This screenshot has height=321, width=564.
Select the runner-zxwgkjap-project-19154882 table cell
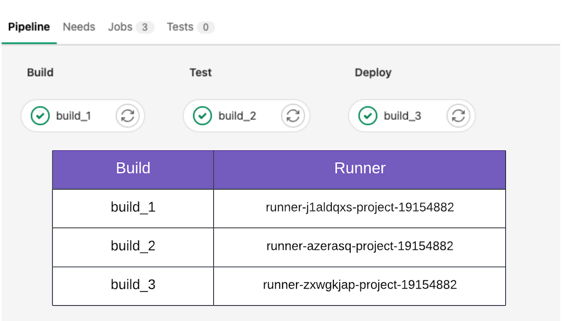pyautogui.click(x=360, y=285)
